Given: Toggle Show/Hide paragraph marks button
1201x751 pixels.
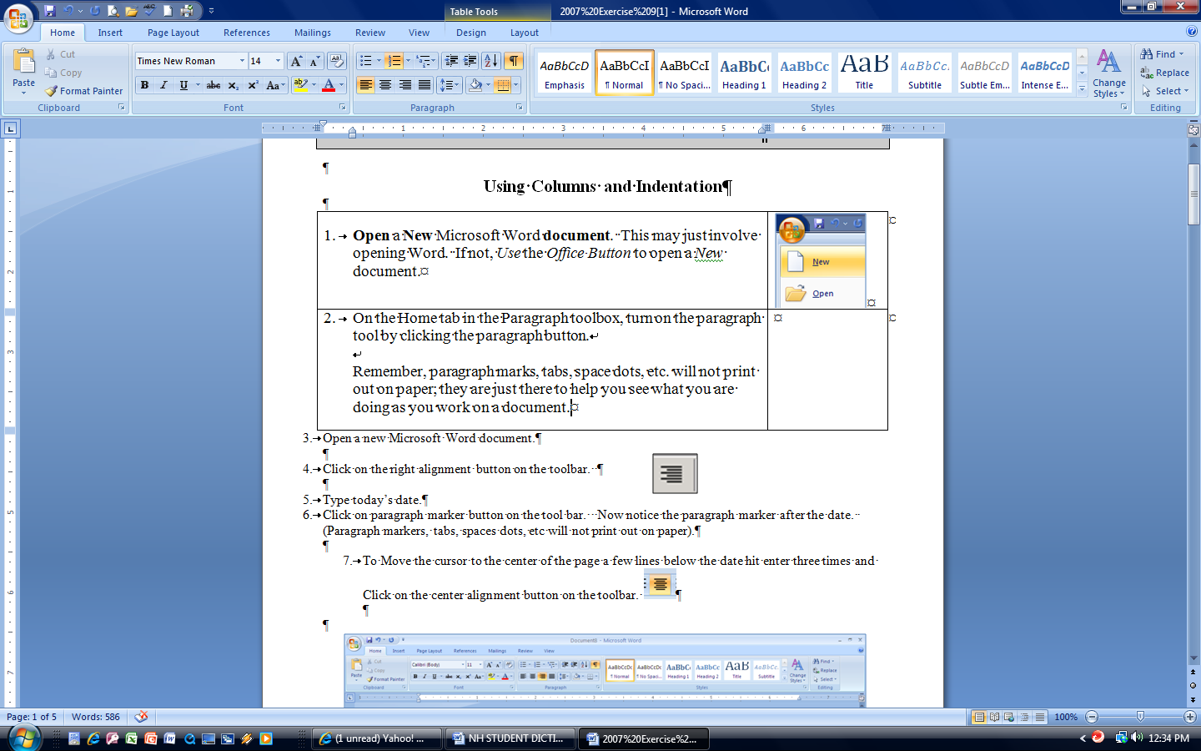Looking at the screenshot, I should tap(514, 61).
